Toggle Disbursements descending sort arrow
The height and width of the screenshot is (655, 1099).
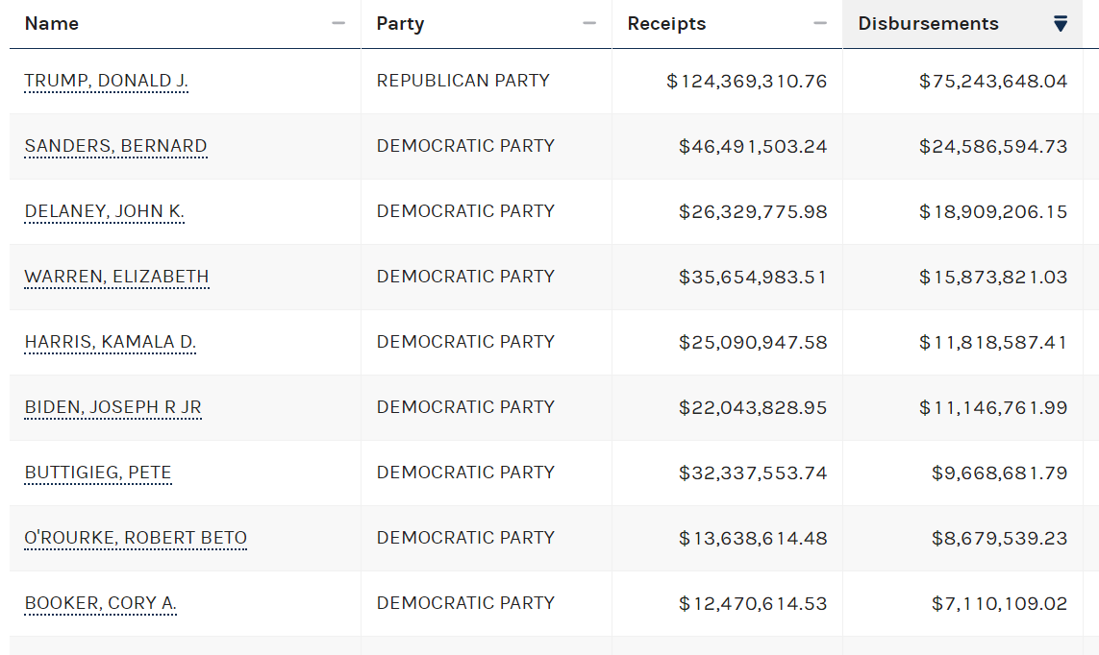pos(1061,24)
